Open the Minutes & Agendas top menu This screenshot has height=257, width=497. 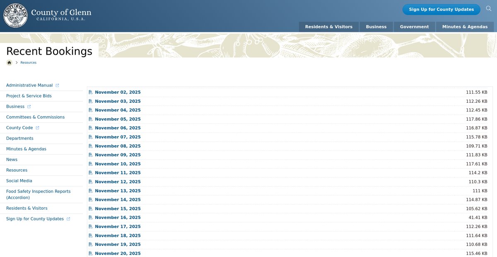[x=465, y=27]
